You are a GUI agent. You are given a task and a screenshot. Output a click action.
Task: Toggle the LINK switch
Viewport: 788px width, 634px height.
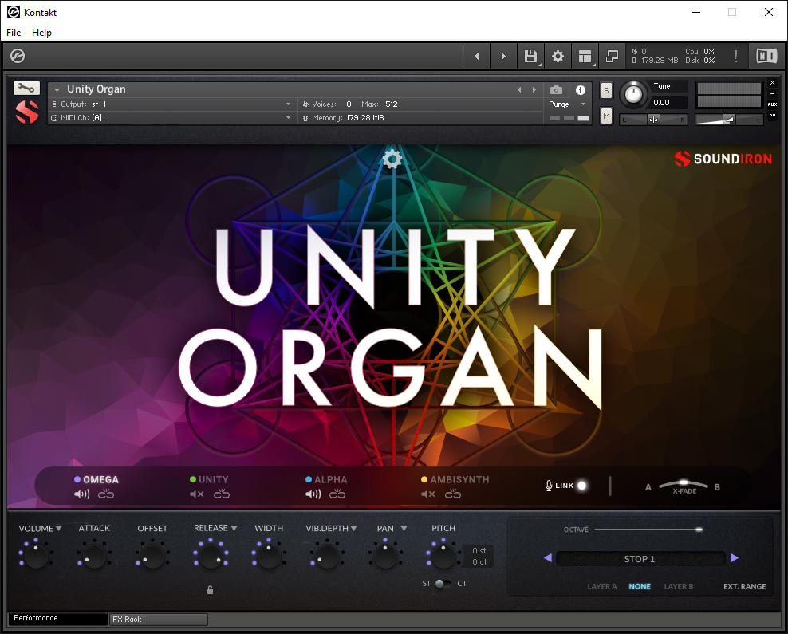[x=582, y=486]
